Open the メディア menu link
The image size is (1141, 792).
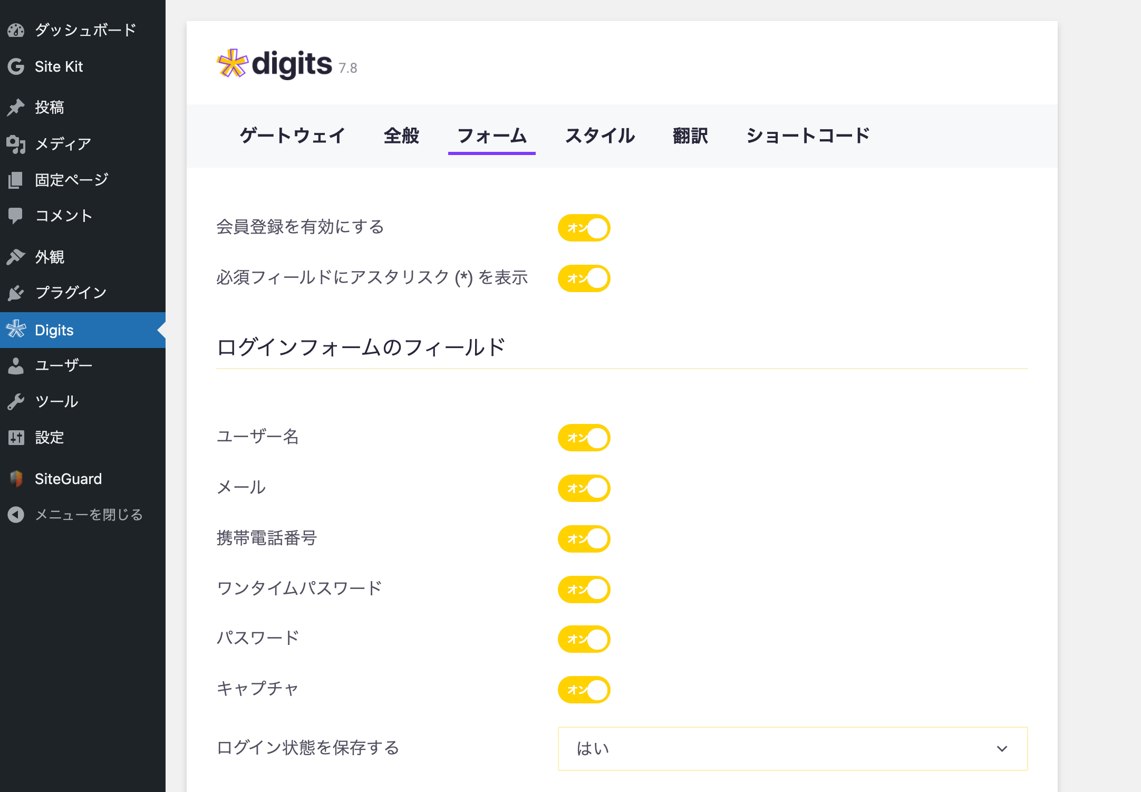coord(83,144)
